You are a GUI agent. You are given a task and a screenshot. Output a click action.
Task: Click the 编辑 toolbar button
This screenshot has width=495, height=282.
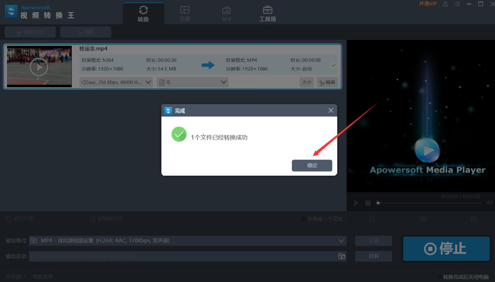pos(86,32)
